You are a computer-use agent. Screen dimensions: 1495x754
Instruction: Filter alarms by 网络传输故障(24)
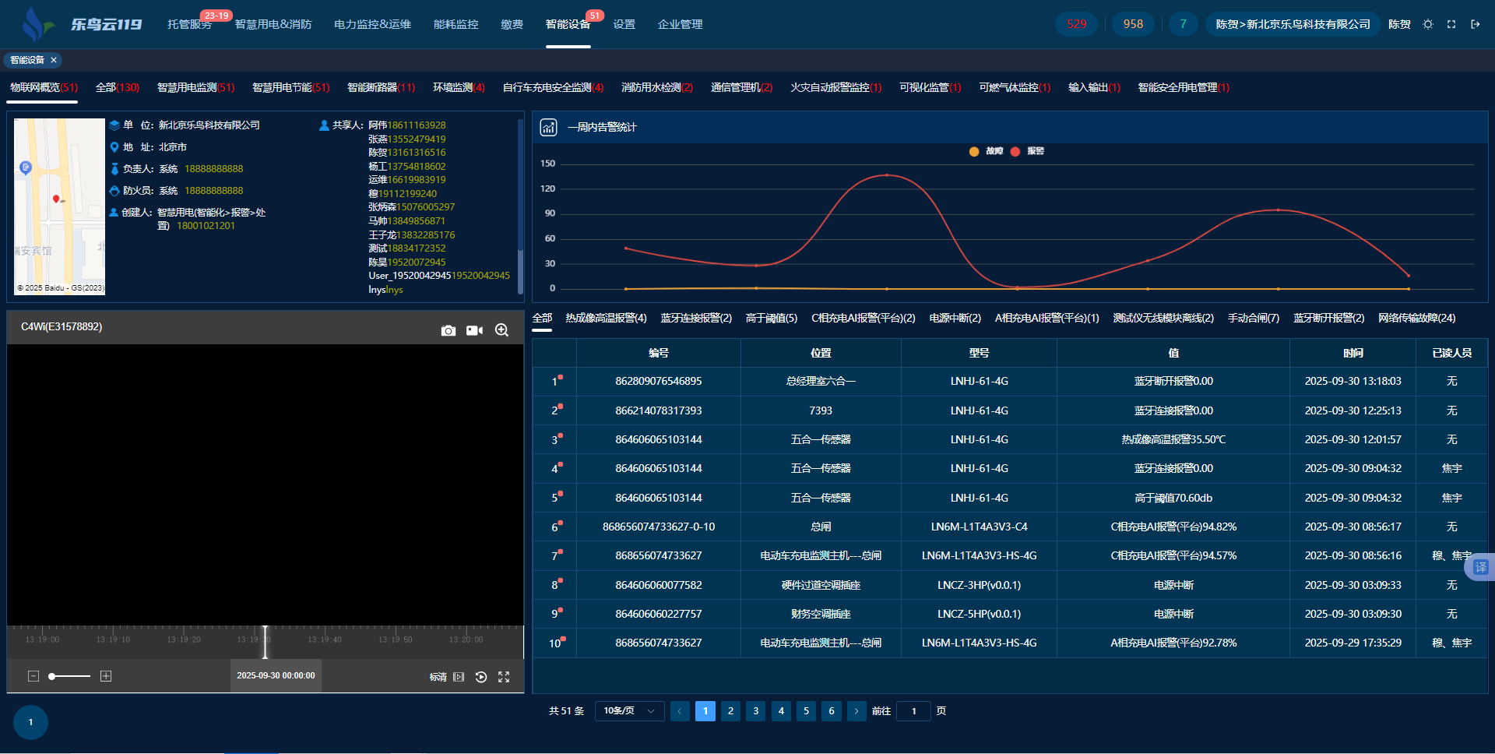point(1416,318)
